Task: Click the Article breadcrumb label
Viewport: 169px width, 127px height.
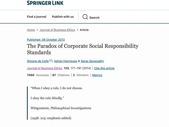Action: click(84, 30)
